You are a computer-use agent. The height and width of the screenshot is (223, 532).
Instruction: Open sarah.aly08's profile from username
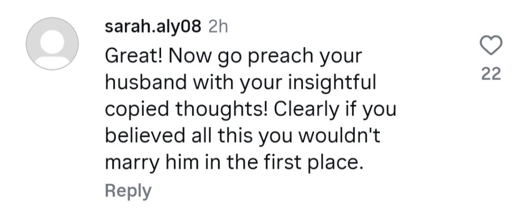pyautogui.click(x=153, y=27)
